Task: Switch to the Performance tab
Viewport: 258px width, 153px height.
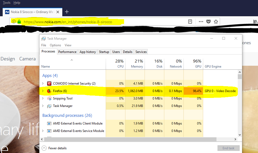Action: coord(67,52)
